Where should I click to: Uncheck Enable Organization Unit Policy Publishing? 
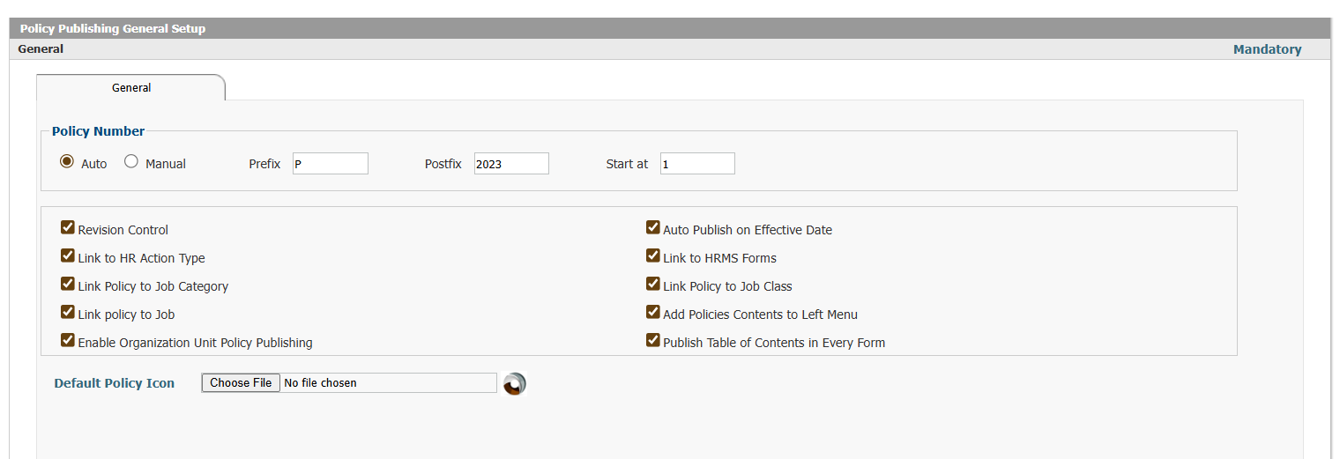click(x=68, y=341)
